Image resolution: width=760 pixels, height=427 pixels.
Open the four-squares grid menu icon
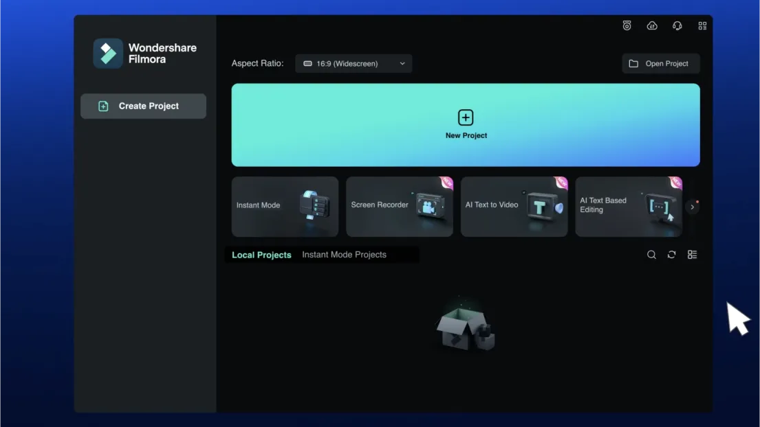702,25
